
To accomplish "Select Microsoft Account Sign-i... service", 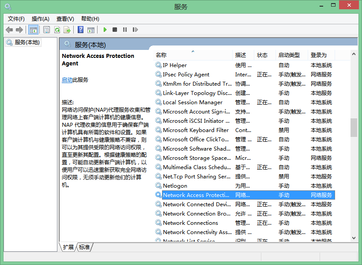I will pyautogui.click(x=244, y=112).
